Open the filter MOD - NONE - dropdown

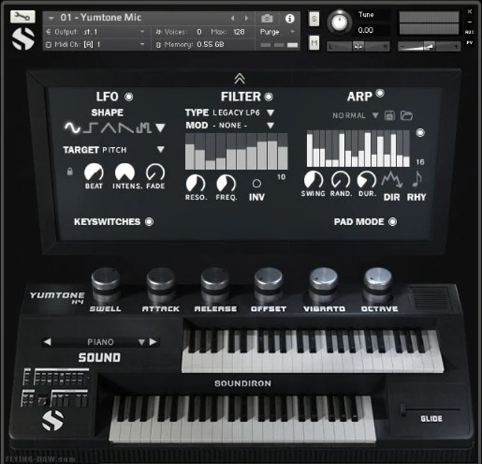271,125
